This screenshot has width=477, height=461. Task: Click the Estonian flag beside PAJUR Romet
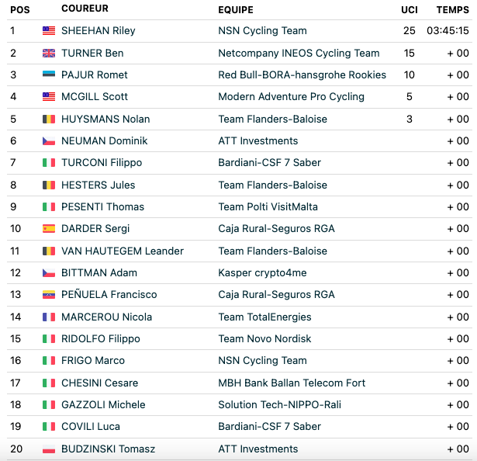point(49,74)
